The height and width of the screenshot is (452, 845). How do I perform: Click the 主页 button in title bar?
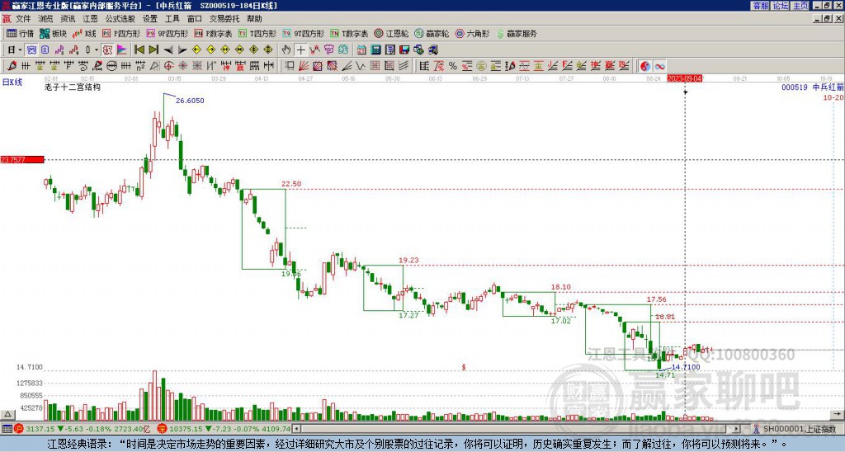(x=800, y=6)
